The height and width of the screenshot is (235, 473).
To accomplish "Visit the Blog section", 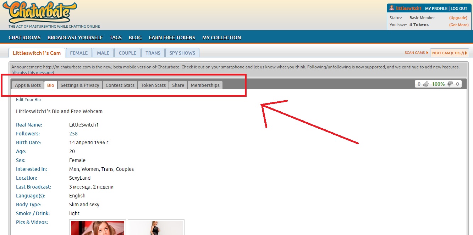I will (x=135, y=38).
